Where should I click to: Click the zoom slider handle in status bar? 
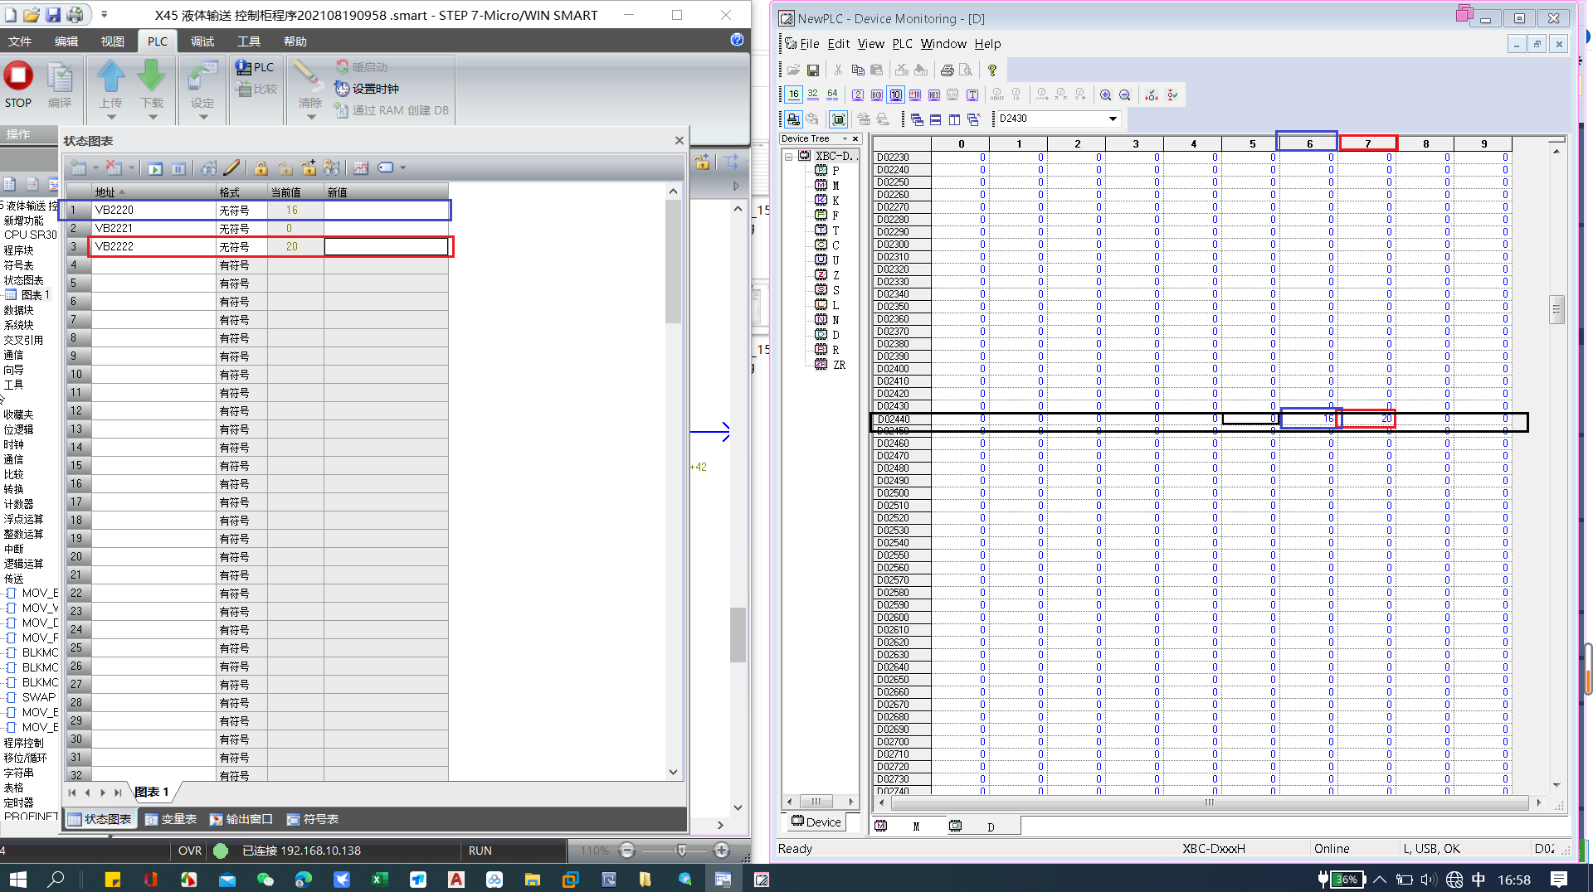[681, 851]
